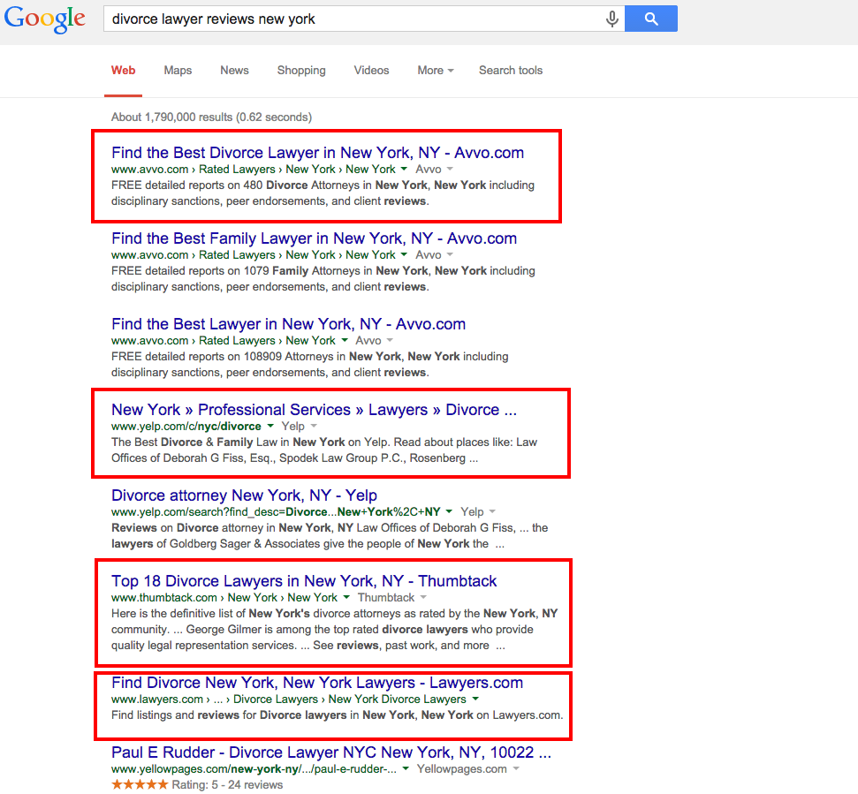Click the five-star rating on Paul E Rudder result

tap(140, 784)
